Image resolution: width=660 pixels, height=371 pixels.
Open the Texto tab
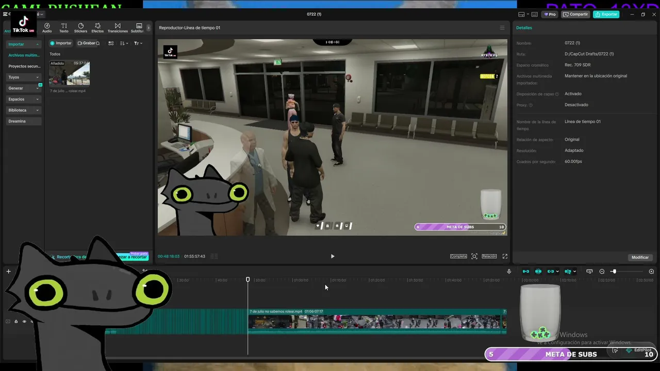[x=64, y=28]
